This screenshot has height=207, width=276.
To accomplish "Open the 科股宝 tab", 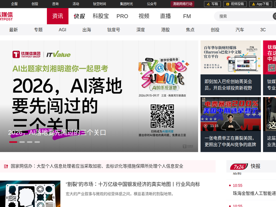I will coord(101,16).
